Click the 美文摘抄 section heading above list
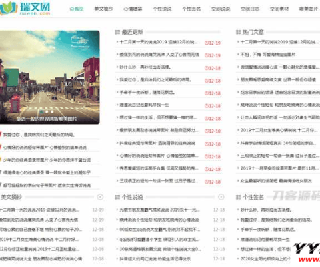This screenshot has height=267, width=320. click(11, 197)
